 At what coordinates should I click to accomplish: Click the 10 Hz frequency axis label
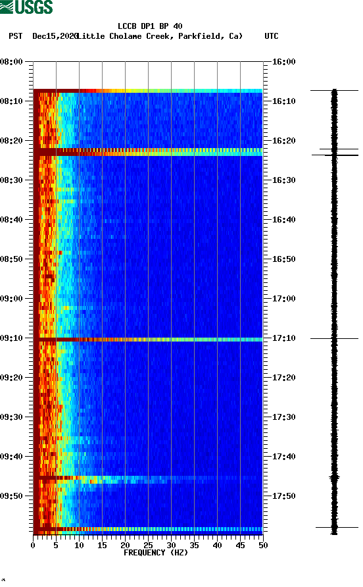pos(79,546)
